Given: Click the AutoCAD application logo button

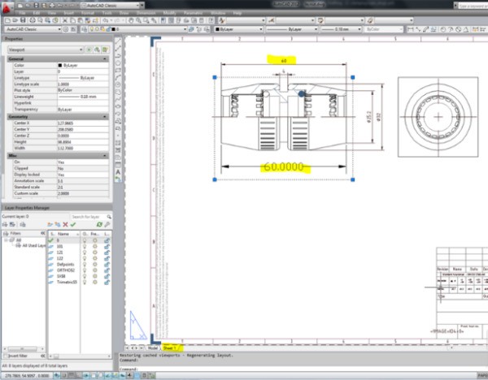Looking at the screenshot, I should (7, 6).
